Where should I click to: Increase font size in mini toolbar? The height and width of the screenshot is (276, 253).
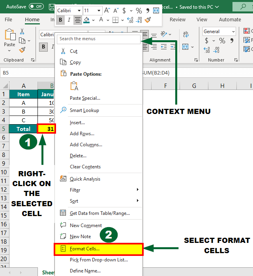pos(107,10)
